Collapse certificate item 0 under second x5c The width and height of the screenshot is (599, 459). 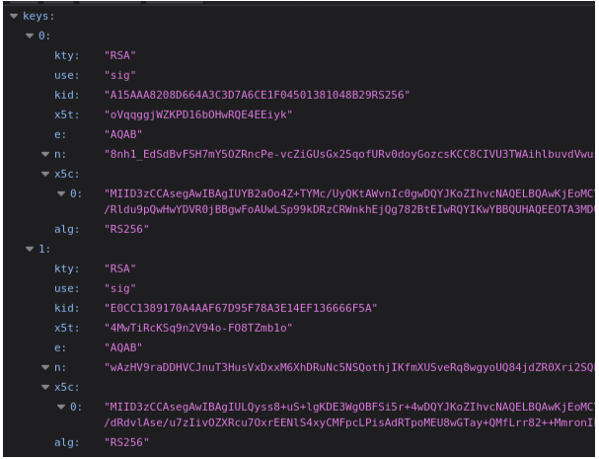click(x=61, y=408)
